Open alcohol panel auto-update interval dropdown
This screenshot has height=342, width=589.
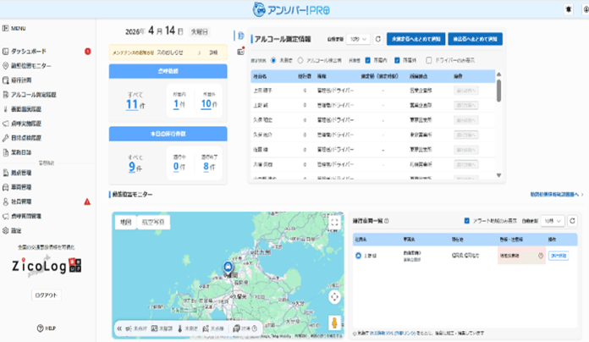[358, 39]
